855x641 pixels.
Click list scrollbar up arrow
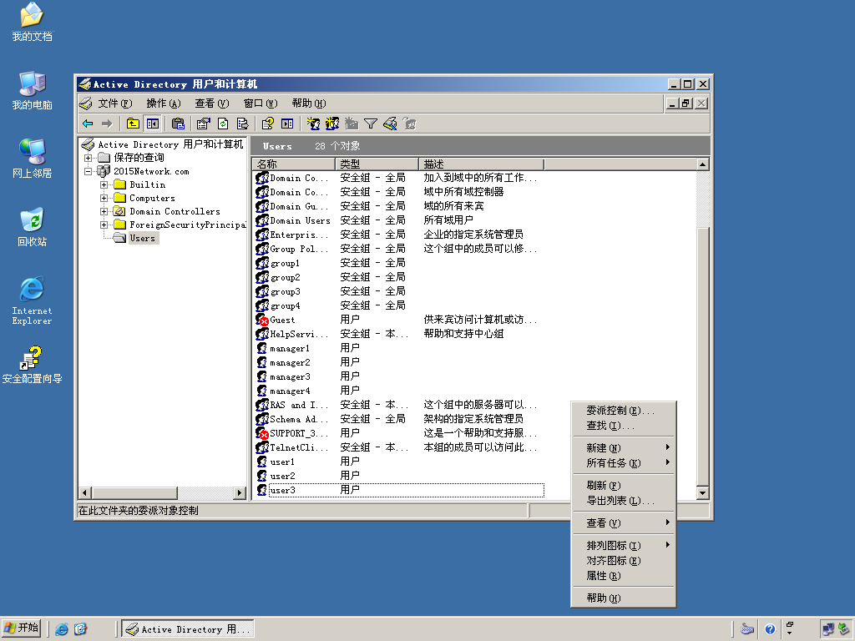702,164
